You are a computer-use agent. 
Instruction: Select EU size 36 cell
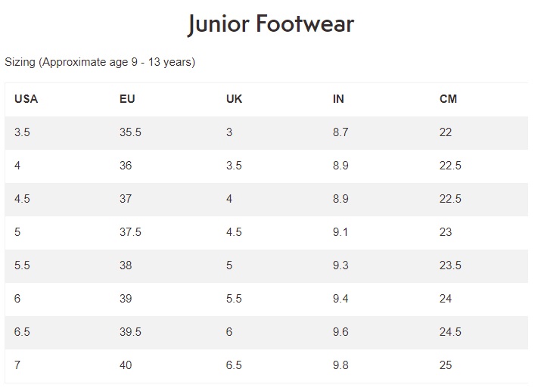[126, 166]
